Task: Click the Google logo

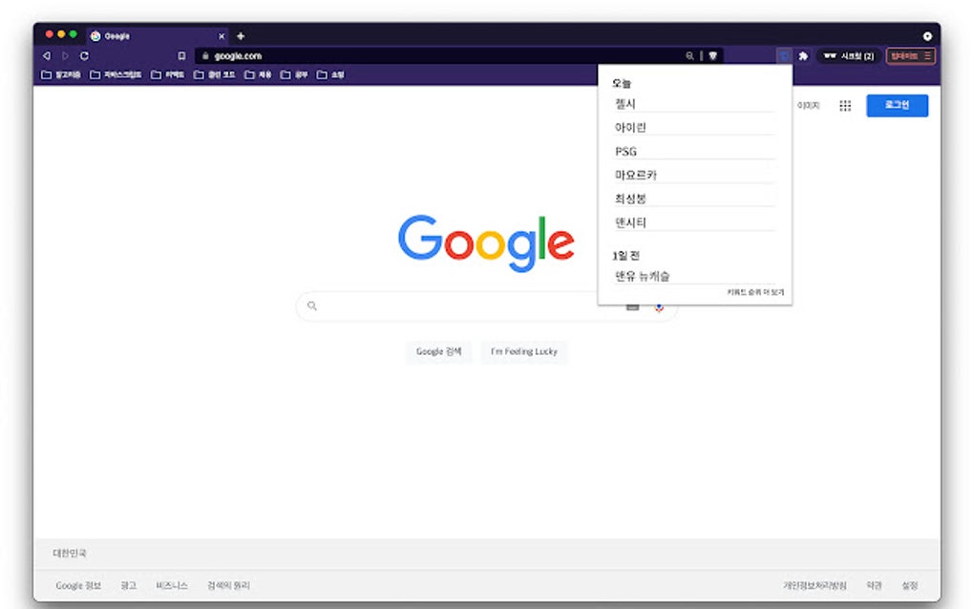Action: (486, 242)
